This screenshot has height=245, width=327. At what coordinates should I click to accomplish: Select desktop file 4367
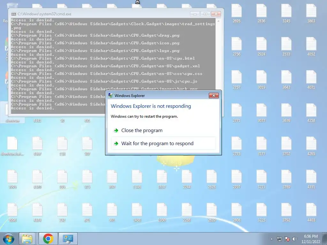click(x=37, y=146)
